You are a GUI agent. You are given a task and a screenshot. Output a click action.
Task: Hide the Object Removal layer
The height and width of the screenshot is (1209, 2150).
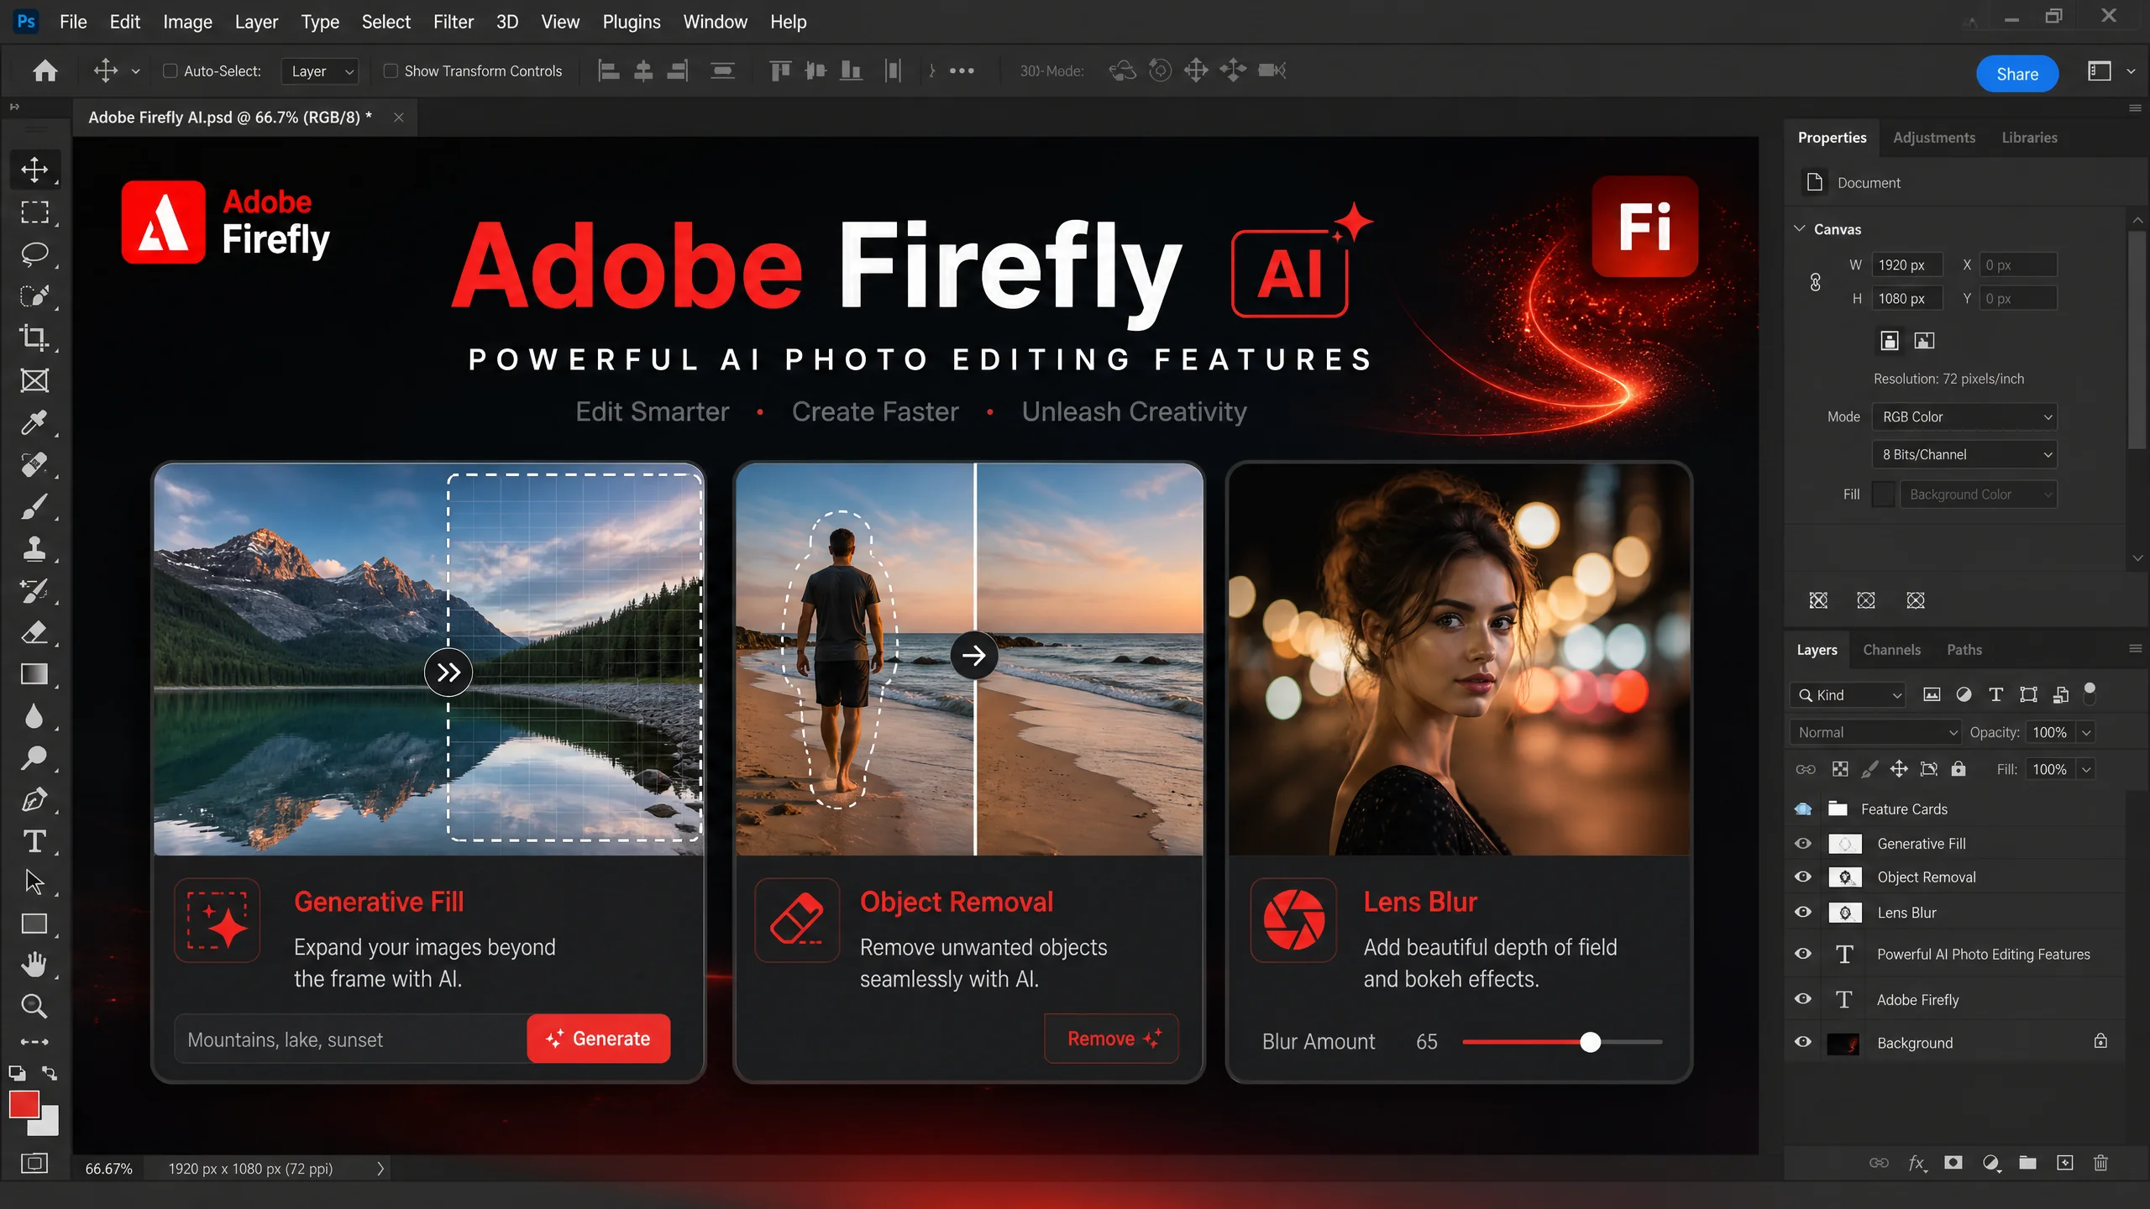click(1803, 877)
